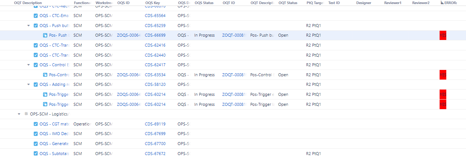Open the OQS - CGT mate summary link
This screenshot has width=466, height=158.
55,124
